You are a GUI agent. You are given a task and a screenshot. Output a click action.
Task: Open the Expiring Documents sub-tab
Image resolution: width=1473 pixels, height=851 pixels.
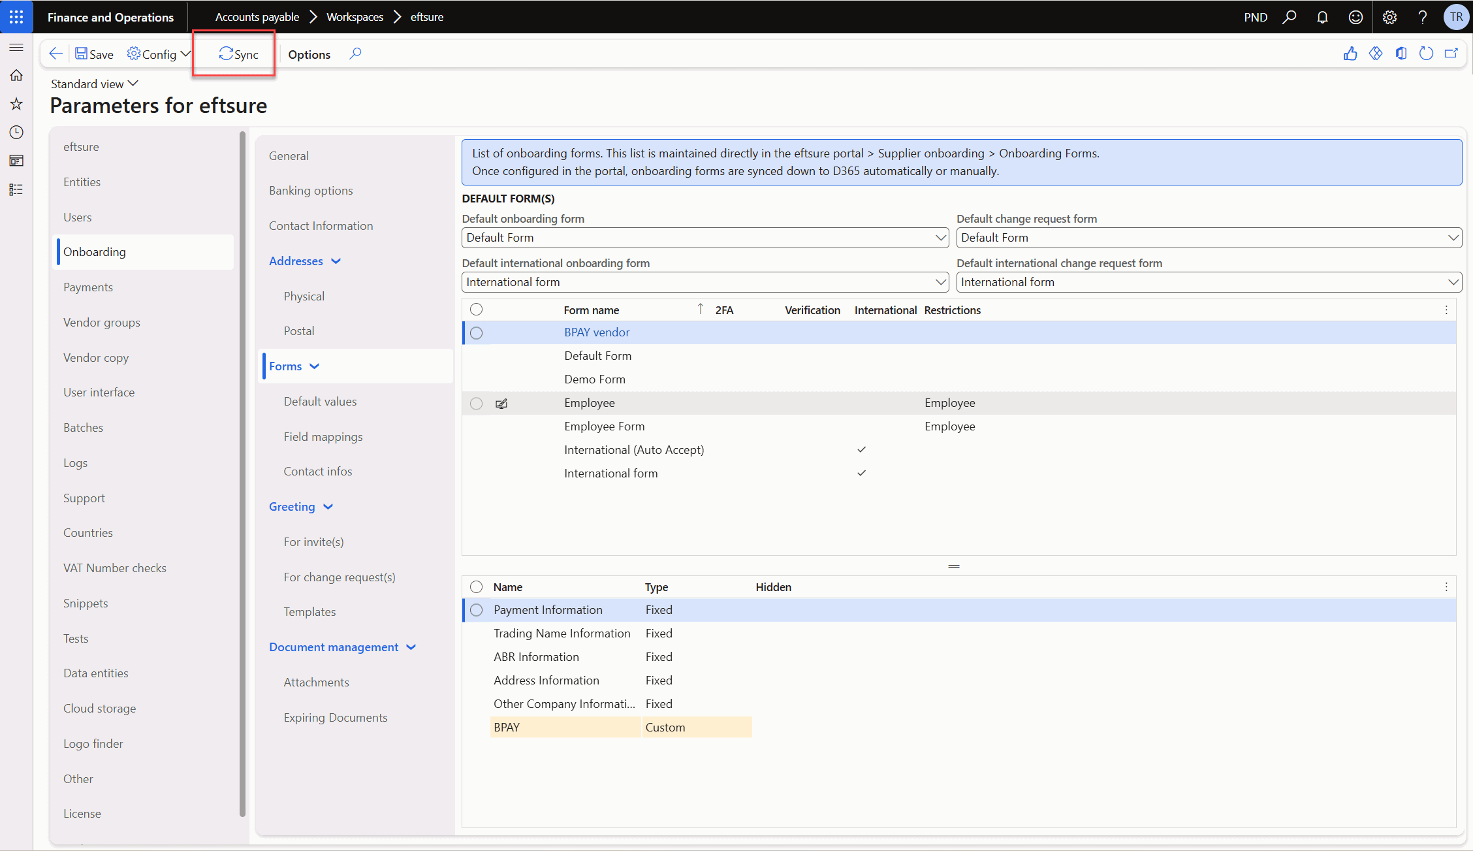(336, 718)
